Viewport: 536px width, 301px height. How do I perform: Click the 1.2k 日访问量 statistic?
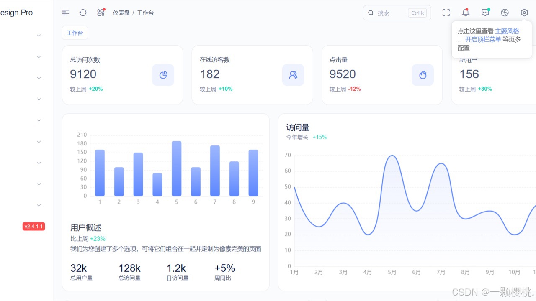point(176,268)
